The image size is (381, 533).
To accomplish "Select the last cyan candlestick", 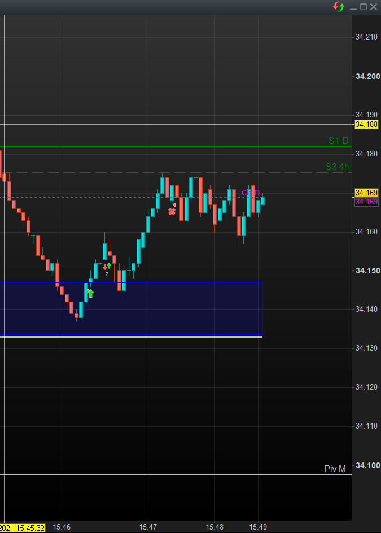I will point(262,200).
